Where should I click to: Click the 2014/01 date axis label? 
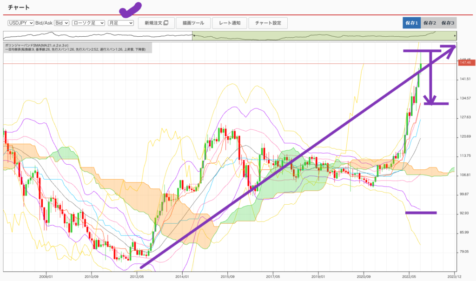182,277
